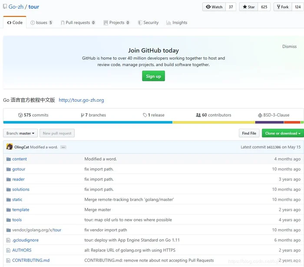
Task: View the 575 commits history
Action: pos(33,115)
